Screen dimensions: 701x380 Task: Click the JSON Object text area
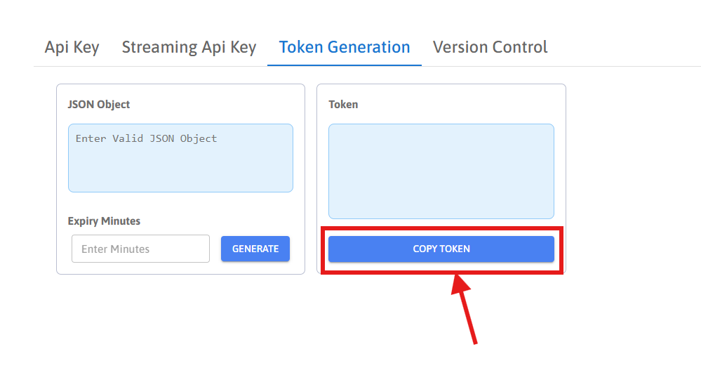[180, 158]
